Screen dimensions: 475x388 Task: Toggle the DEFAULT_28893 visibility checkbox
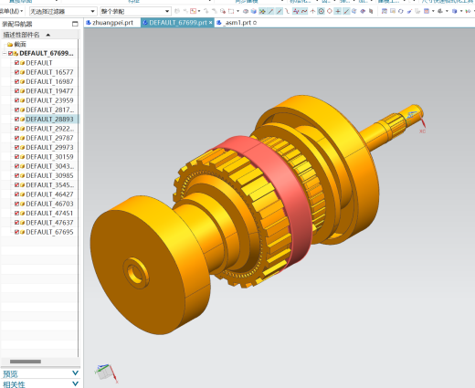pyautogui.click(x=16, y=119)
